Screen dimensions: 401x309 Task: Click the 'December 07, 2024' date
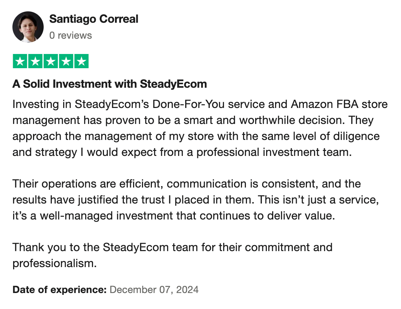154,290
